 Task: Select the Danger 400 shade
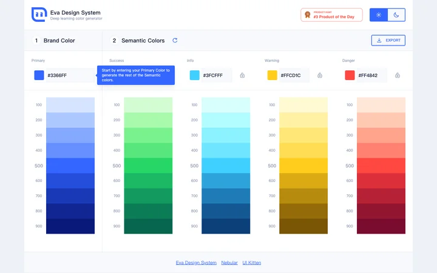coord(381,150)
